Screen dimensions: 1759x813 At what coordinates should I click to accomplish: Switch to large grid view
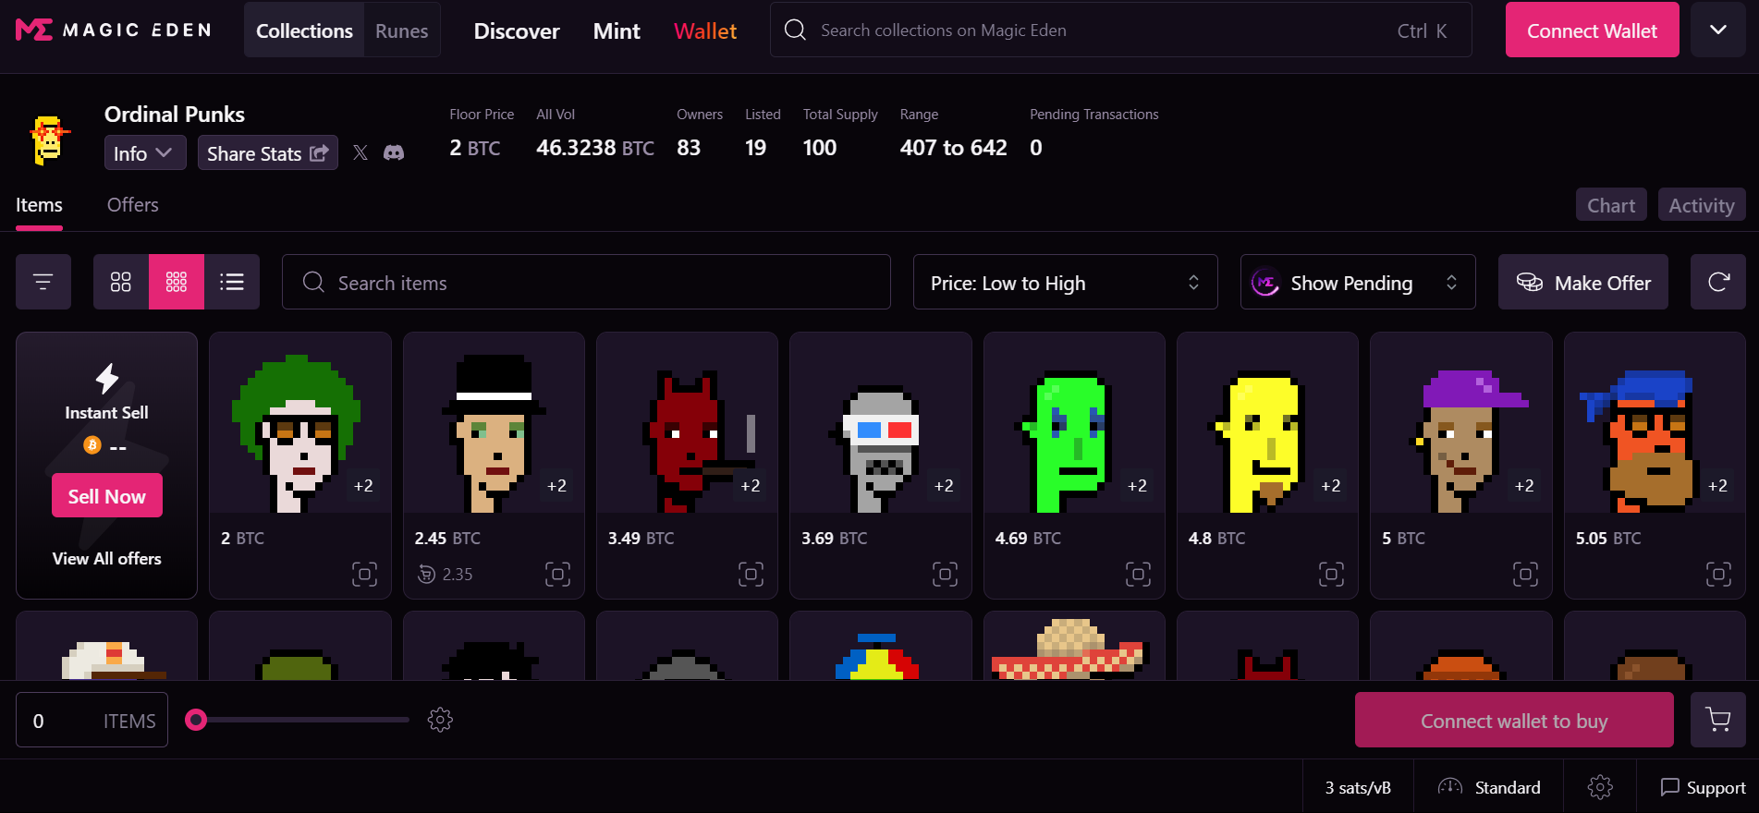pos(121,282)
